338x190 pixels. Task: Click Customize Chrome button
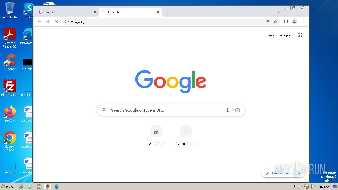[283, 173]
